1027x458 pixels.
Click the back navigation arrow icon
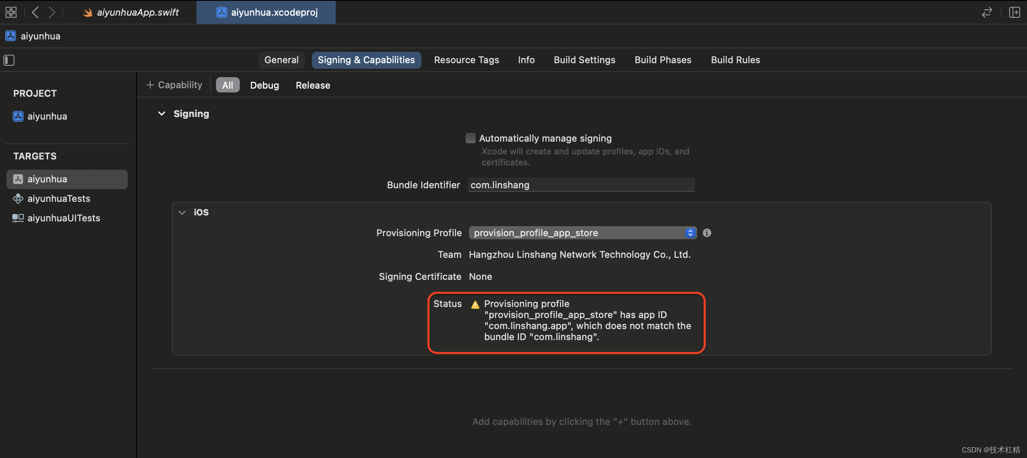pos(35,12)
